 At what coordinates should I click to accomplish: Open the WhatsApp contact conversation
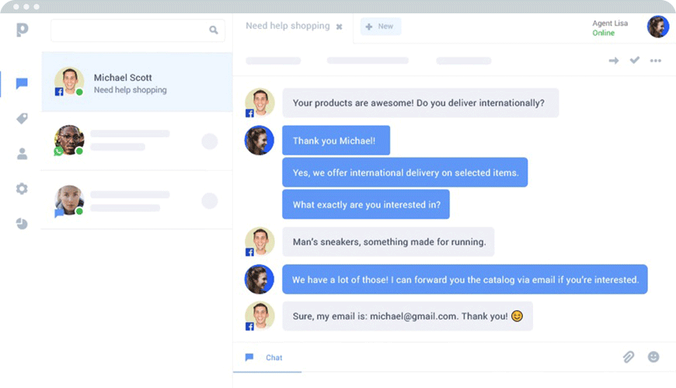click(137, 140)
